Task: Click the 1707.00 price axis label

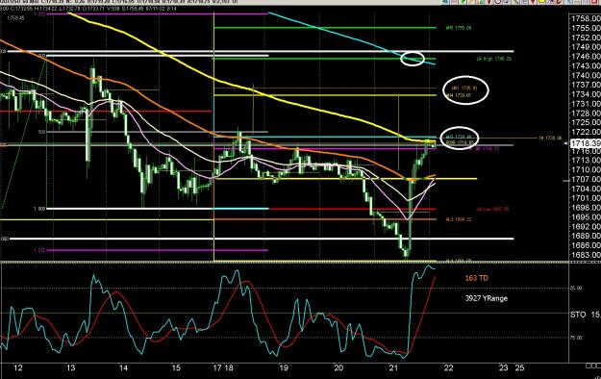Action: click(586, 179)
